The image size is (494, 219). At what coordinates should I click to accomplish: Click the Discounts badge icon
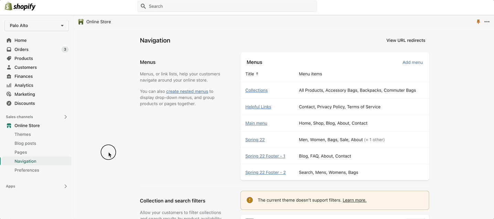9,103
